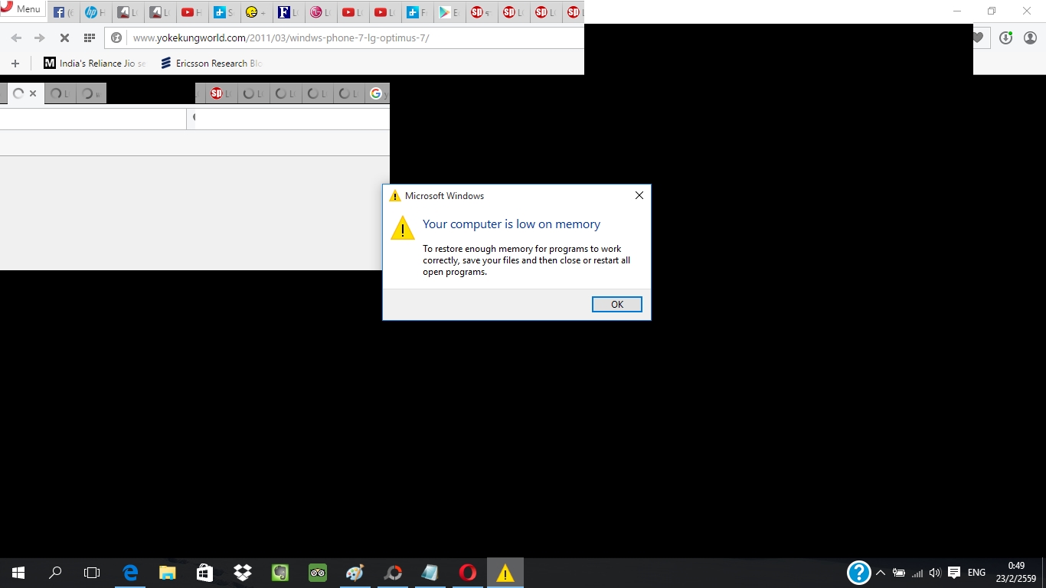Open the Opera Menu button
This screenshot has width=1046, height=588.
click(x=21, y=9)
